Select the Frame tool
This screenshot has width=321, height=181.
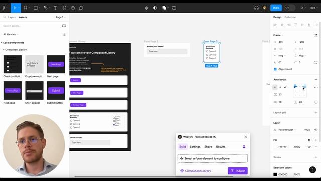click(26, 8)
